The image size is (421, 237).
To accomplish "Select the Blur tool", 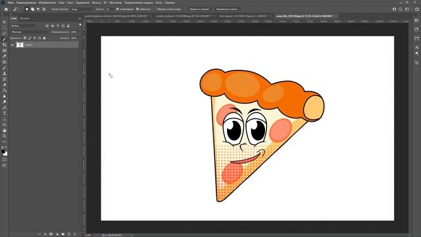I will 5,96.
